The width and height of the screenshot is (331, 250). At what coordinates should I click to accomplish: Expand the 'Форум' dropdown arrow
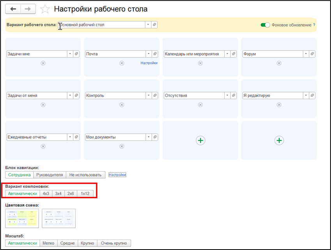point(306,54)
